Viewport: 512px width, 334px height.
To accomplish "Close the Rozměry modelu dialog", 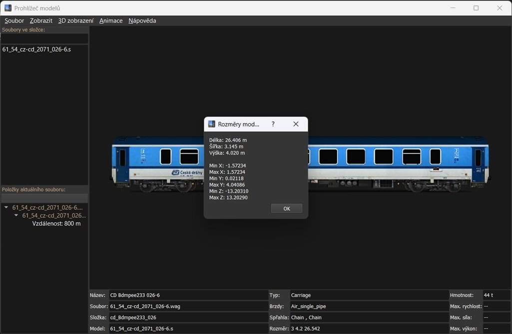I will point(296,124).
